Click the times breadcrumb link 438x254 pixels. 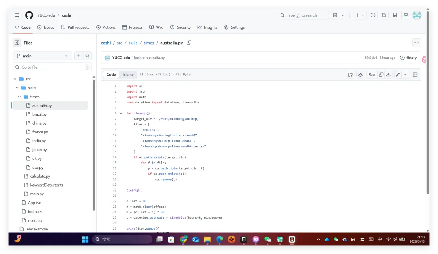(149, 43)
